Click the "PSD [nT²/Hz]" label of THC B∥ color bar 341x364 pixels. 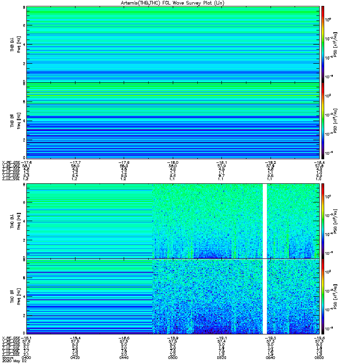[x=335, y=297]
